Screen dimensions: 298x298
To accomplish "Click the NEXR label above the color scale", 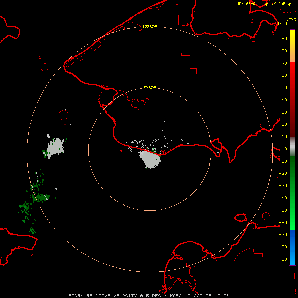I will click(x=291, y=20).
